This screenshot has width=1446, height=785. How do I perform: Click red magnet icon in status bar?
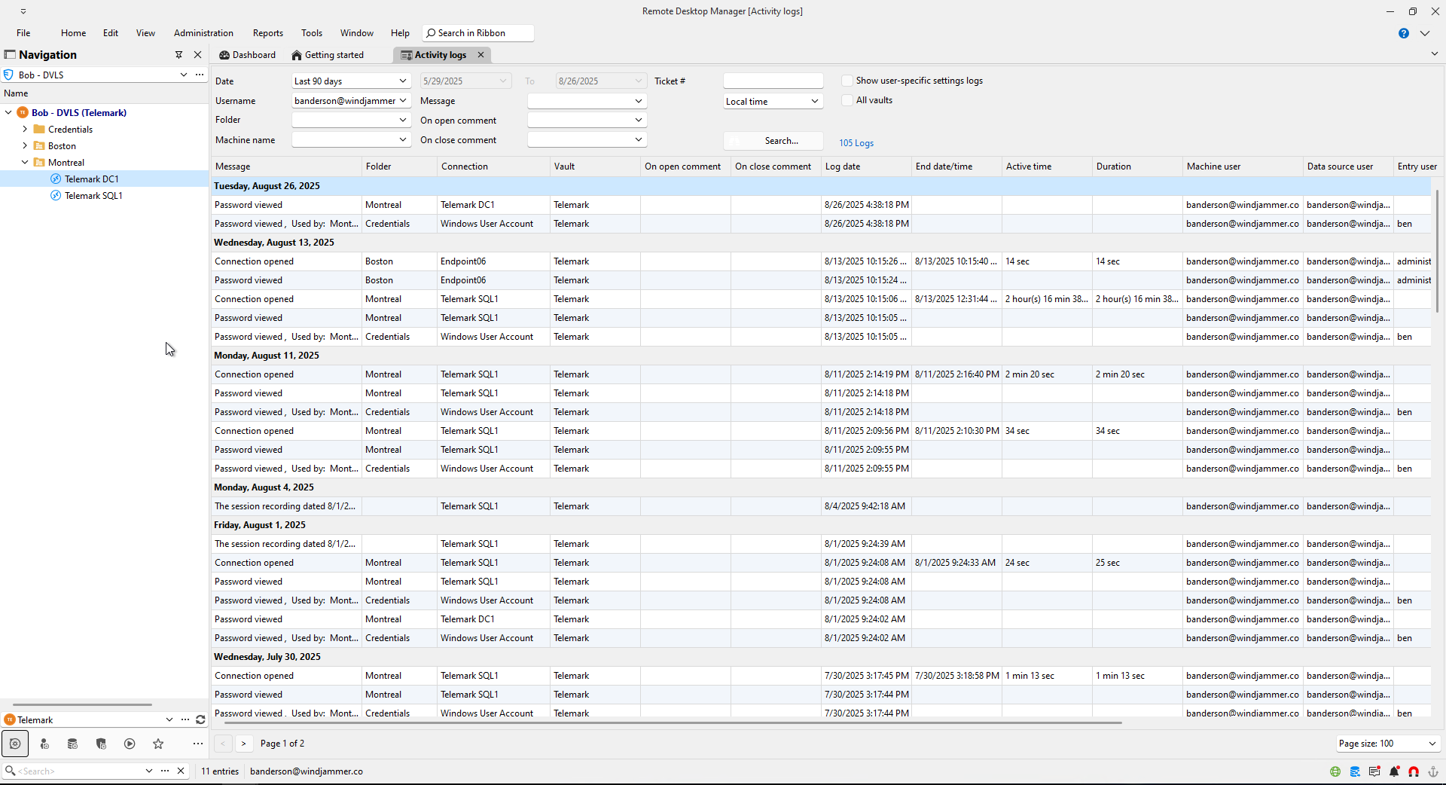1414,771
